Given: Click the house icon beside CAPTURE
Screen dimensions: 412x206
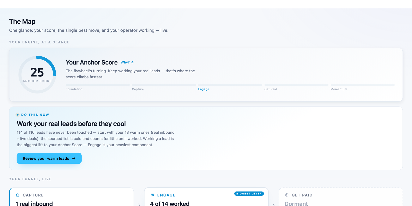Looking at the screenshot, I should point(18,195).
